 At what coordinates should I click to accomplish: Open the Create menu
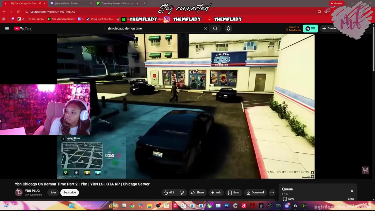click(329, 28)
